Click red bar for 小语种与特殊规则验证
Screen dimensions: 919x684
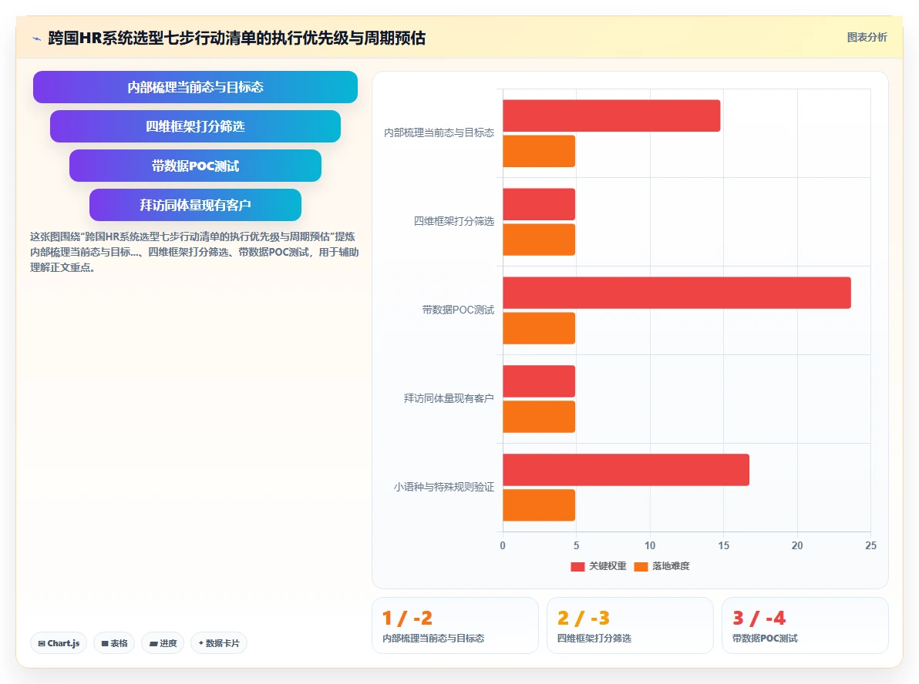point(626,470)
